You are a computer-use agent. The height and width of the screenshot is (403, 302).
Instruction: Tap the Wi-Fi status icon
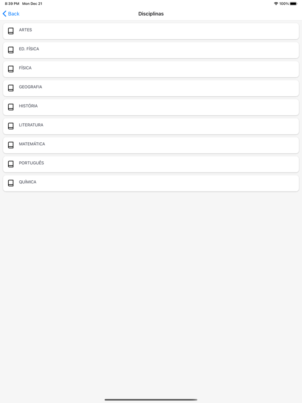pos(276,4)
